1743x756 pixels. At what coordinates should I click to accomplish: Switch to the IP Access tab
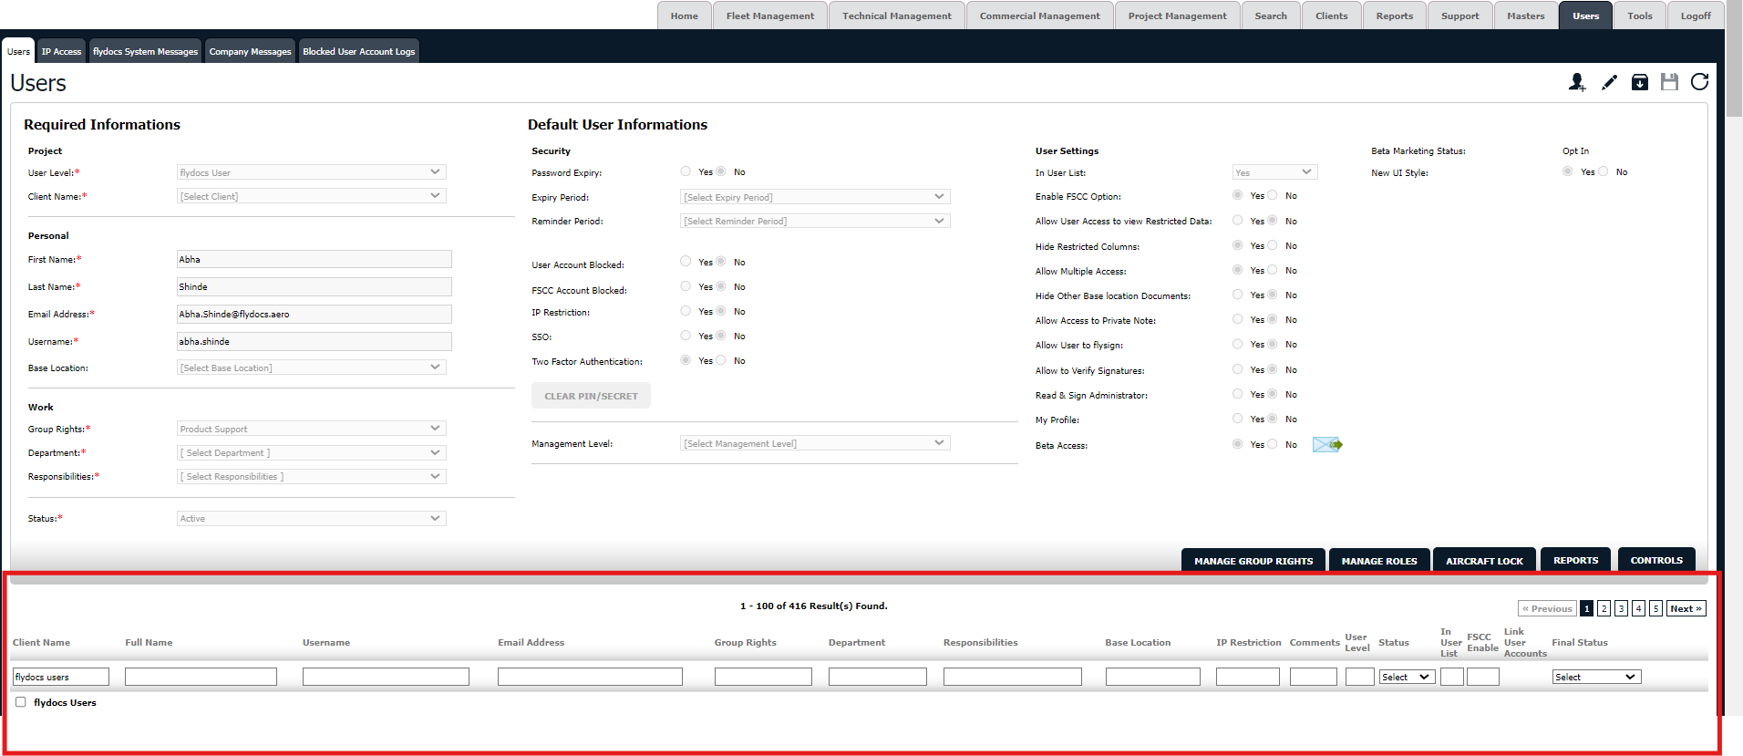[x=61, y=51]
